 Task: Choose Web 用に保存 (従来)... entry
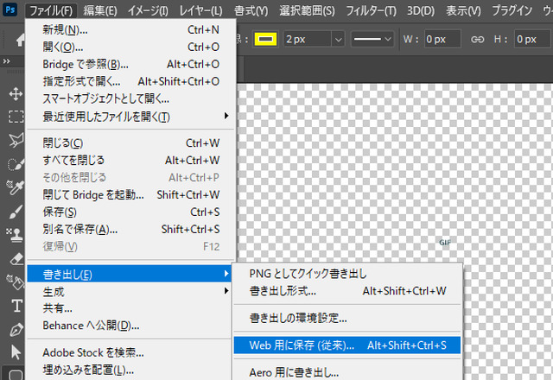coord(347,345)
